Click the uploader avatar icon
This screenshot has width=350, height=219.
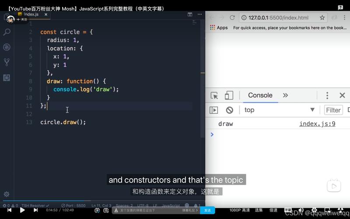(10, 20)
